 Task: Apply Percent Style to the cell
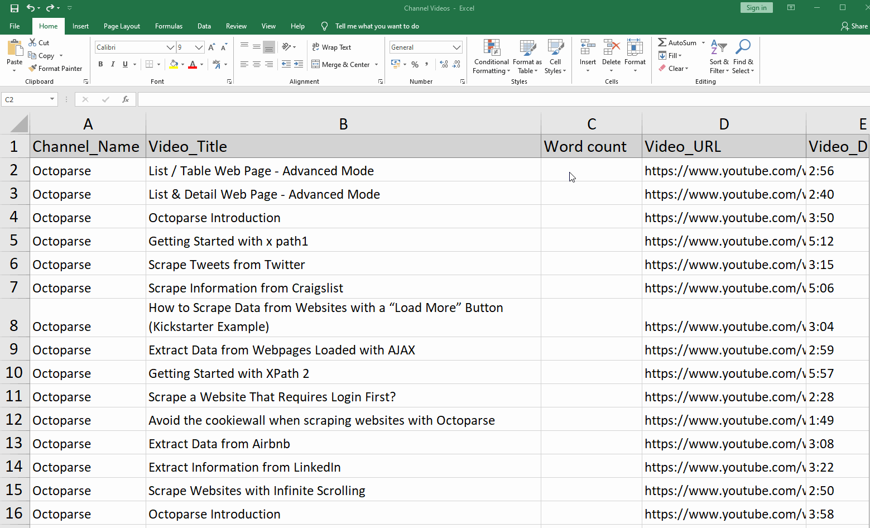pyautogui.click(x=415, y=64)
